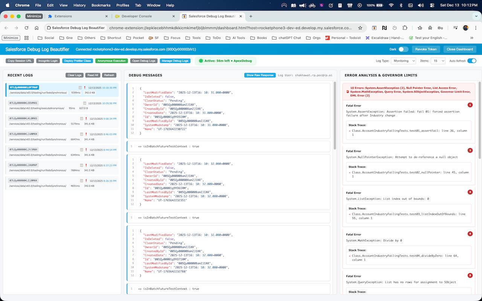Image resolution: width=482 pixels, height=301 pixels.
Task: Open the Log Type Monitoring dropdown
Action: coord(403,60)
